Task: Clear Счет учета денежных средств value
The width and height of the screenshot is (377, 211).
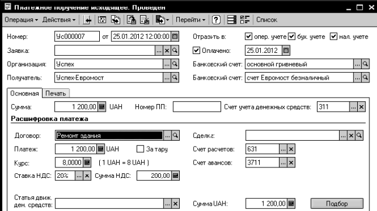Action: [361, 107]
